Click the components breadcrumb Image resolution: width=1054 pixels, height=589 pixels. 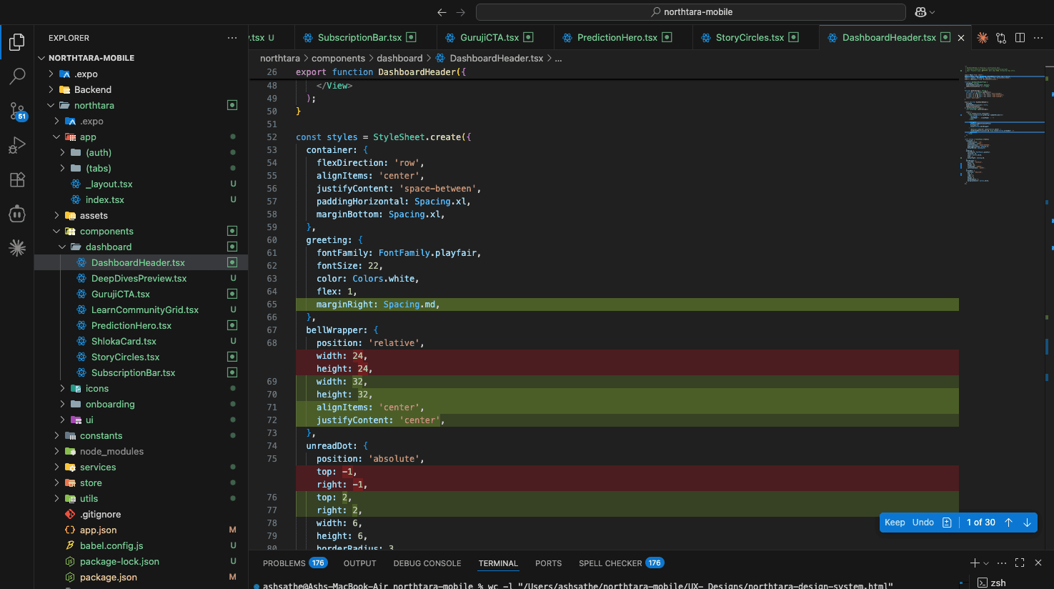338,59
